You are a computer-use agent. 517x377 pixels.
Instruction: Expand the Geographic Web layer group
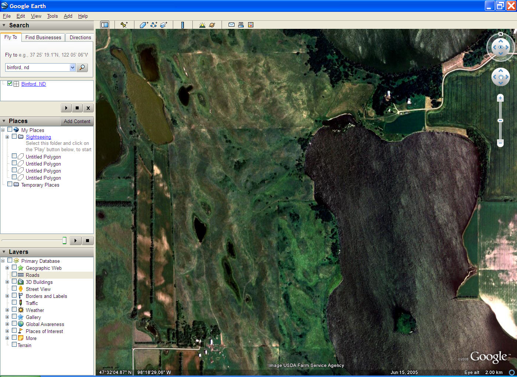[7, 268]
